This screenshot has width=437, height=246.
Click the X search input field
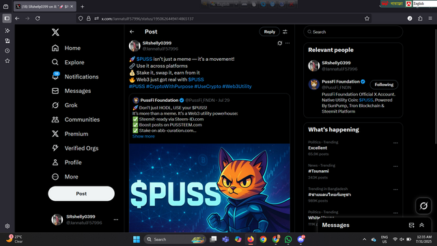[353, 32]
